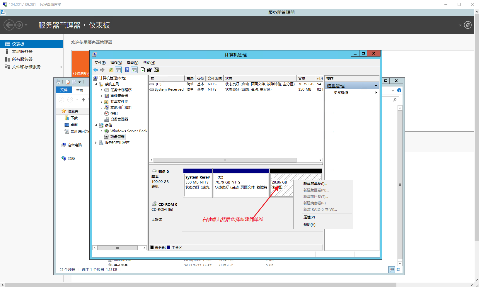Open the 操作(A) menu
Screen dimensions: 479x287
point(116,63)
